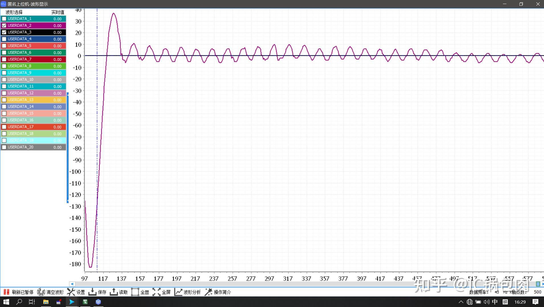Load waveform data with 读取

coord(119,292)
